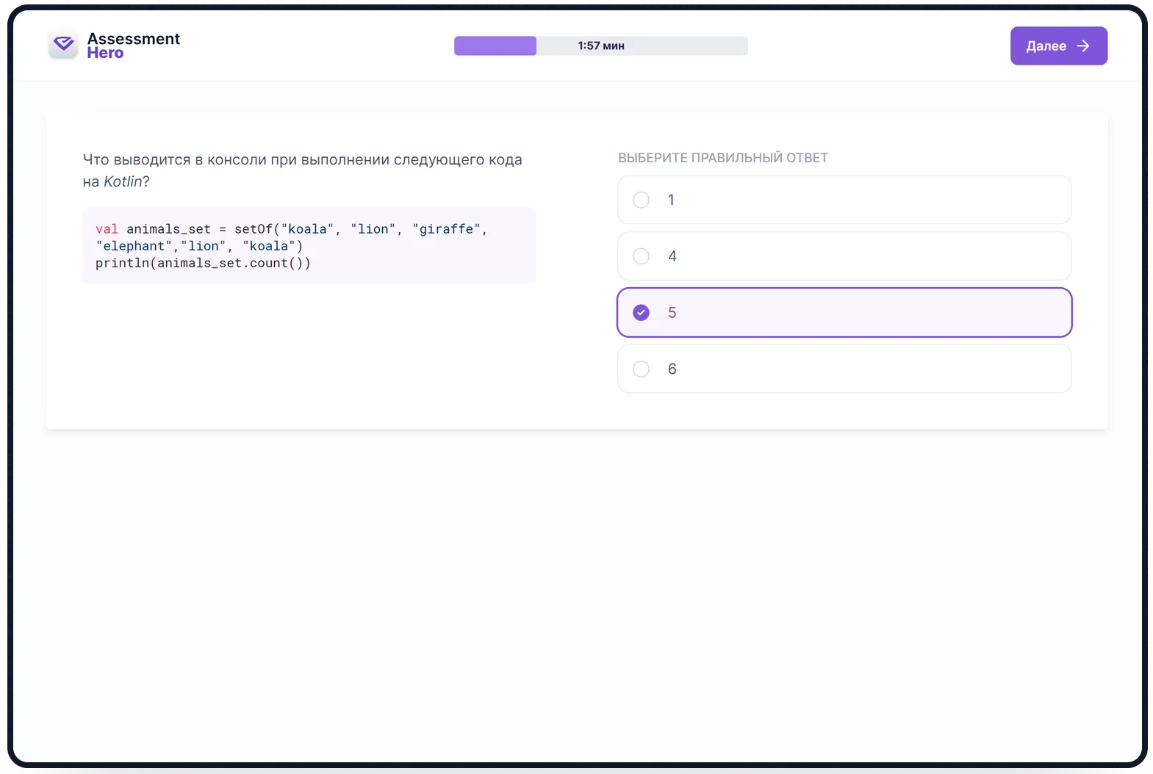Click the Assessment Hero brand name

(133, 46)
